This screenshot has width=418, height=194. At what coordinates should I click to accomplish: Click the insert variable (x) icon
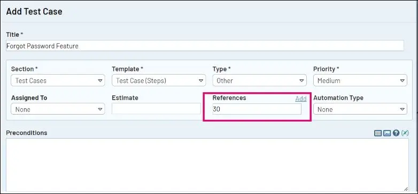click(405, 133)
